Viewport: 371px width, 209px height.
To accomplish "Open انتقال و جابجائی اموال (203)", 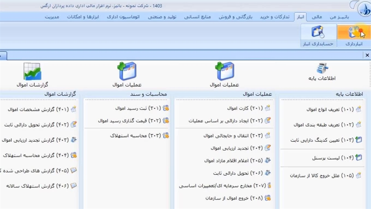I will [x=233, y=136].
